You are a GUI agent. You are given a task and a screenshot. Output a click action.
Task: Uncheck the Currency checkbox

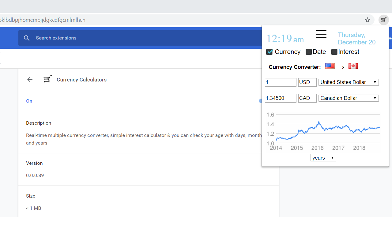(269, 52)
